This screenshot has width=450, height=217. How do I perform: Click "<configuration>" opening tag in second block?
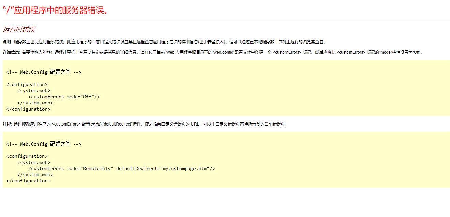27,156
